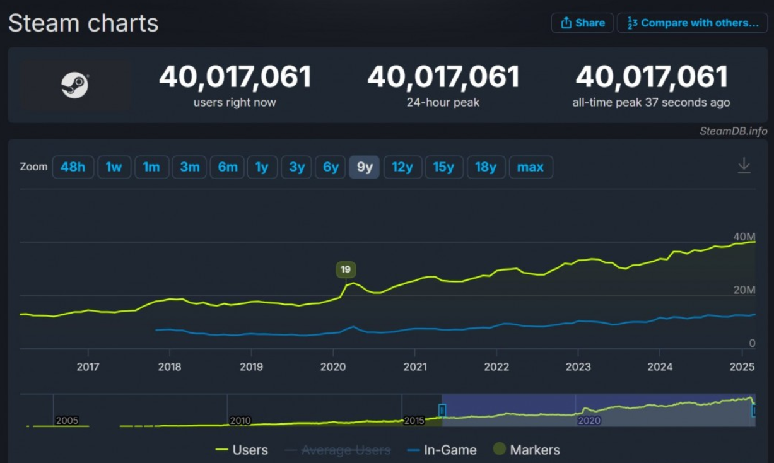
Task: Click the 2023 x-axis label
Action: [x=578, y=366]
